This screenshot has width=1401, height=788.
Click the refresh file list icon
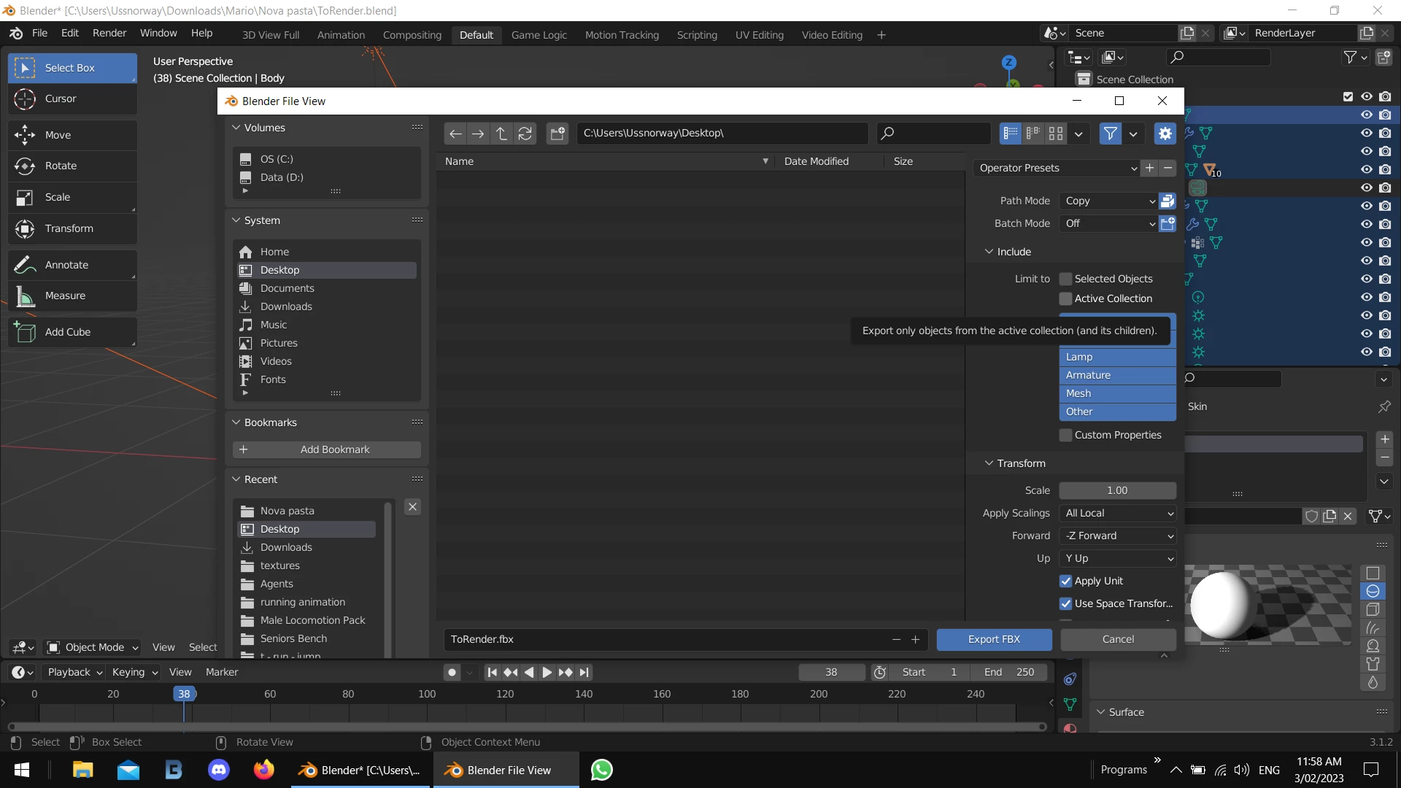point(525,134)
